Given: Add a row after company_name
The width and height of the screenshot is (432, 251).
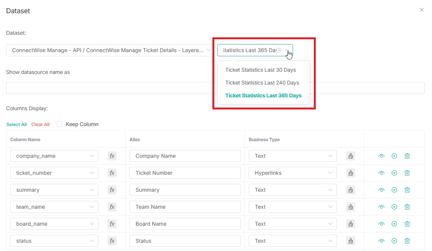Looking at the screenshot, I should pos(394,156).
